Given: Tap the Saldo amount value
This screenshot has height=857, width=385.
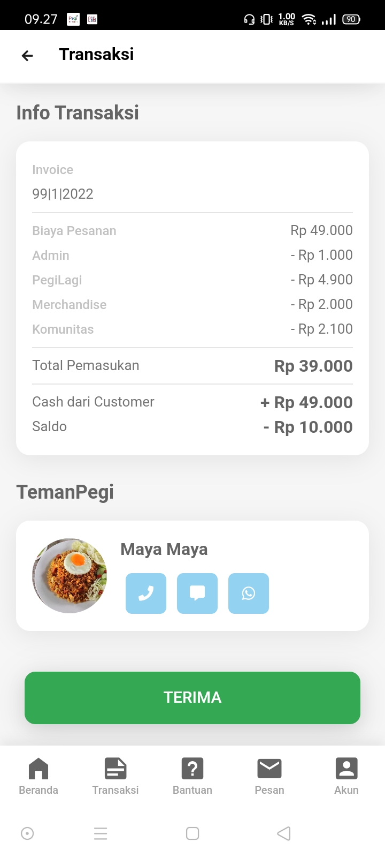Looking at the screenshot, I should [308, 427].
